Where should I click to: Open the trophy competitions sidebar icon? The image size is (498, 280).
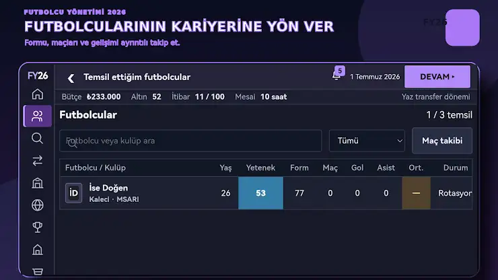tap(38, 228)
